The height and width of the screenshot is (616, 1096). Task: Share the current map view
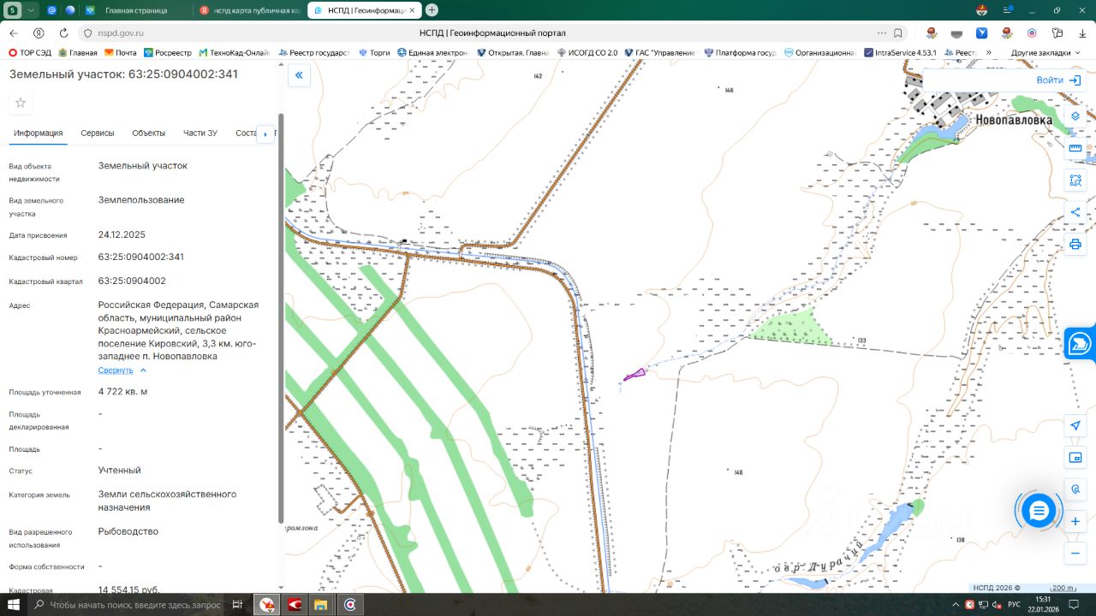point(1075,212)
